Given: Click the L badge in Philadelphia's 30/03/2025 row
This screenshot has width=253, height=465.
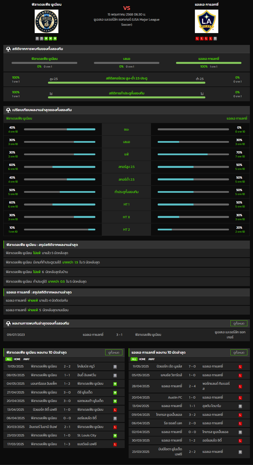Looking at the screenshot, I should coord(115,427).
